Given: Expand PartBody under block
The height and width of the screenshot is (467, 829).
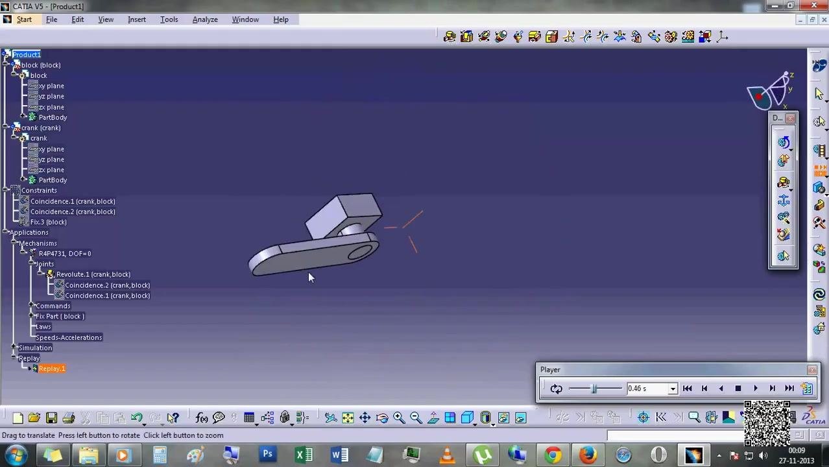Looking at the screenshot, I should click(x=24, y=117).
